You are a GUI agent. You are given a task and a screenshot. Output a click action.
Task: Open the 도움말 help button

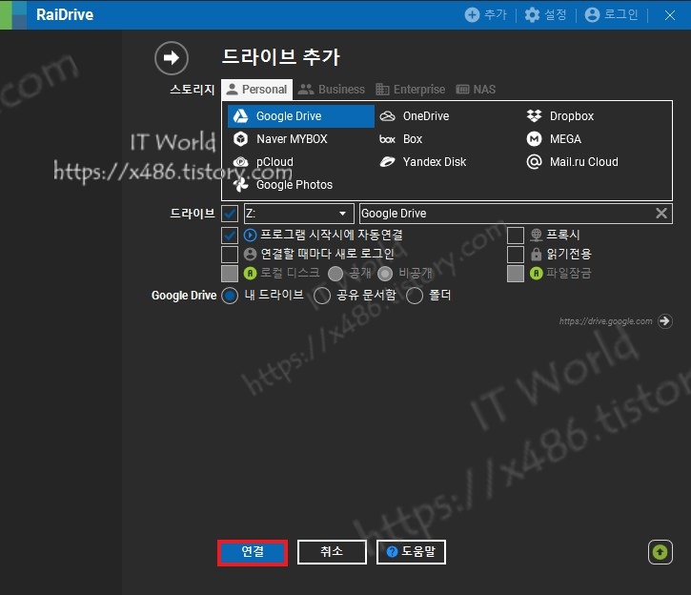[411, 552]
